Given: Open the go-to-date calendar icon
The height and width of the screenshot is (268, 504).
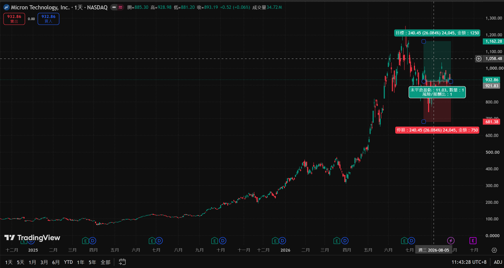Looking at the screenshot, I should [122, 262].
